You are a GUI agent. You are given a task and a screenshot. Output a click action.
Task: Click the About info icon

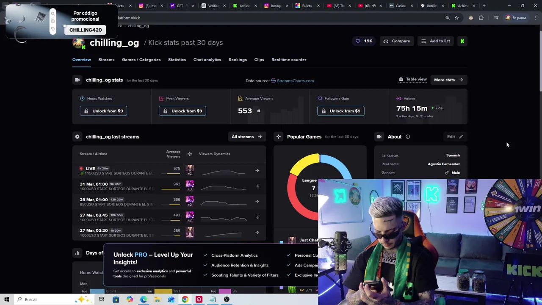pos(408,137)
